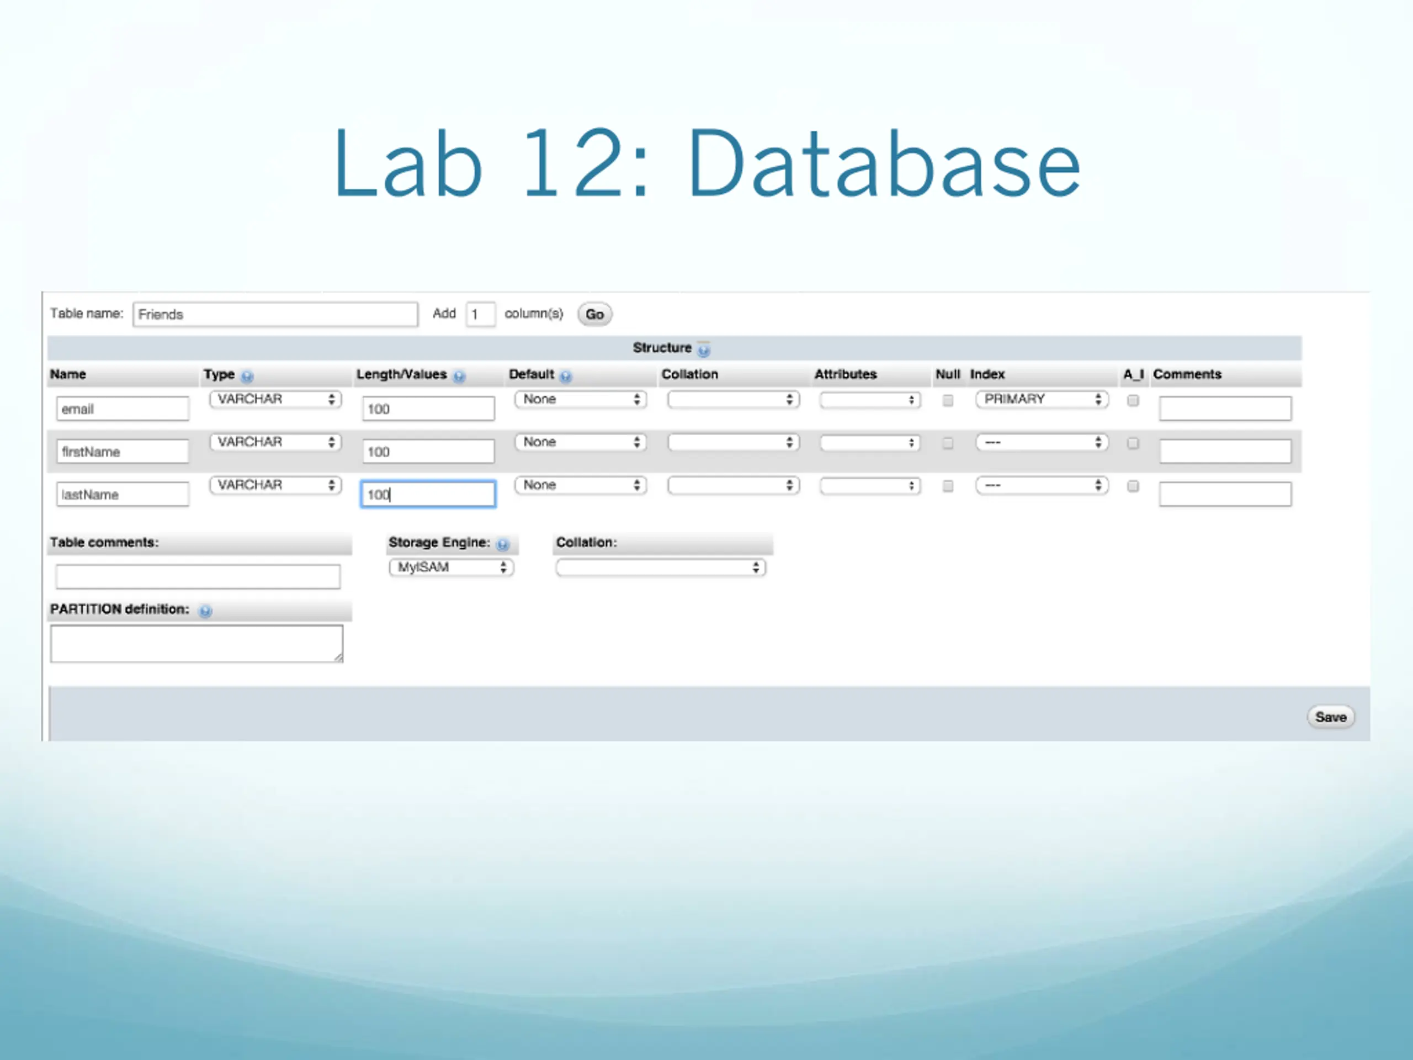Enable A_I checkbox for email row

pos(1133,401)
